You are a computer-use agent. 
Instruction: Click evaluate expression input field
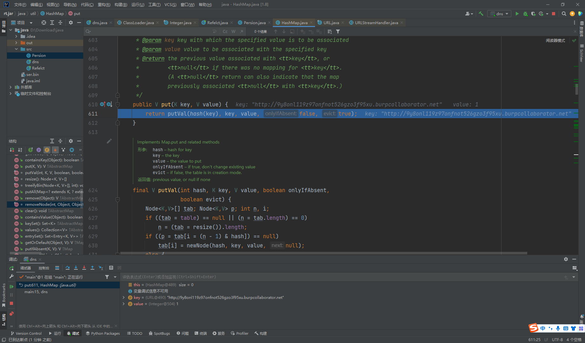point(341,277)
